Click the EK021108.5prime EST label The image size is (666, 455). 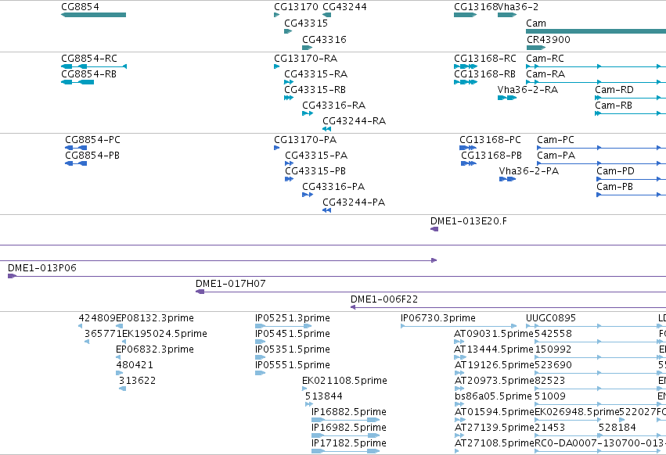click(x=344, y=380)
